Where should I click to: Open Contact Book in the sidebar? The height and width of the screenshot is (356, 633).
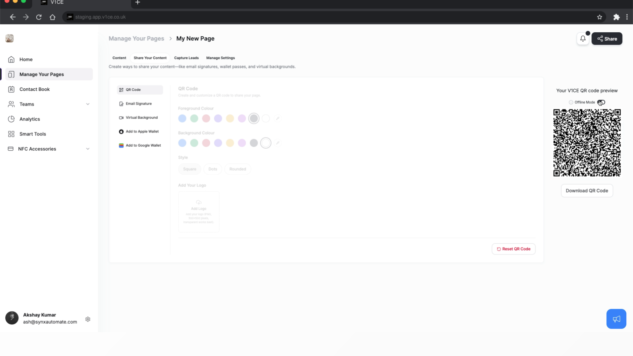tap(49, 89)
